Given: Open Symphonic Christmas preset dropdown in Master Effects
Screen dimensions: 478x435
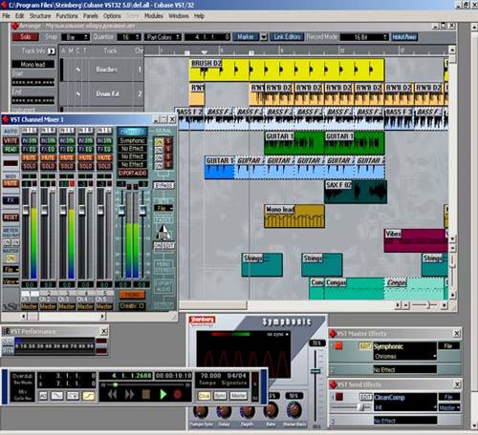Looking at the screenshot, I should (405, 356).
